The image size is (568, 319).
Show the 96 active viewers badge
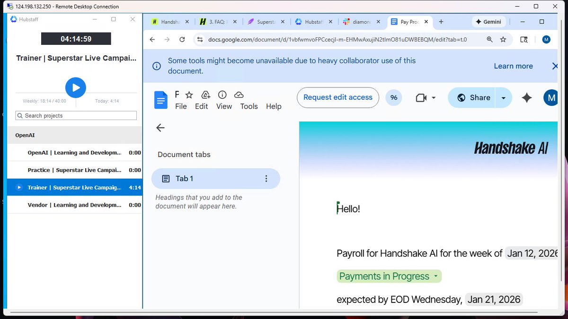coord(394,98)
